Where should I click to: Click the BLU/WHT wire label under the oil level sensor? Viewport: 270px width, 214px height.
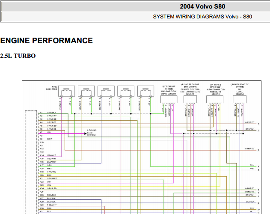pyautogui.click(x=238, y=112)
